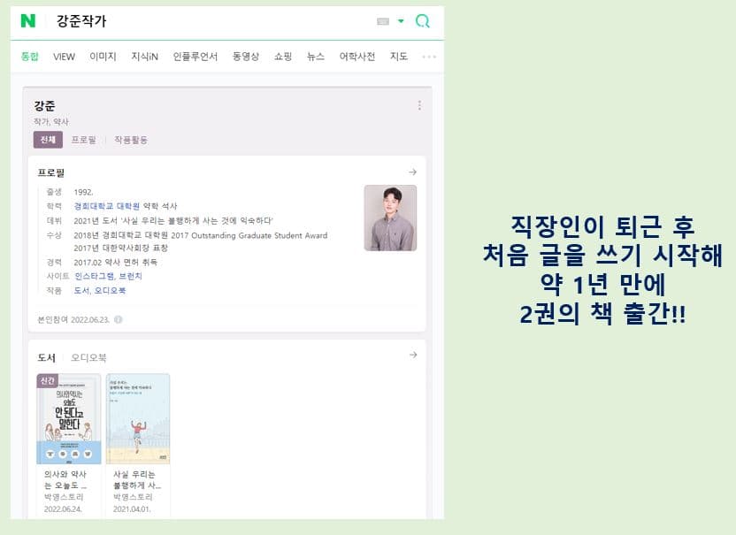Open the keyboard input icon in search bar
This screenshot has width=736, height=535.
click(x=383, y=21)
